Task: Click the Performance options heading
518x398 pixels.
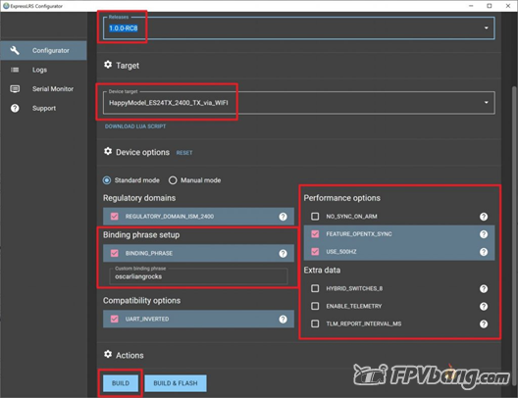Action: click(x=342, y=198)
